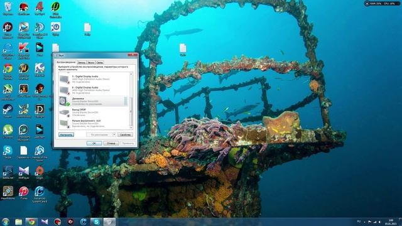Click the Windows Start button

tap(6, 222)
